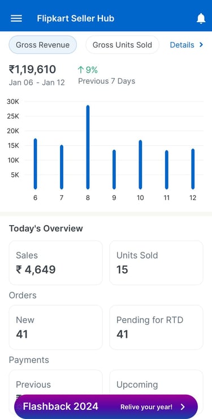Click the Flashback 2024 banner title
This screenshot has width=212, height=419.
click(60, 407)
